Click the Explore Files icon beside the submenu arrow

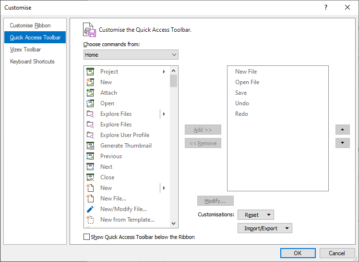90,114
